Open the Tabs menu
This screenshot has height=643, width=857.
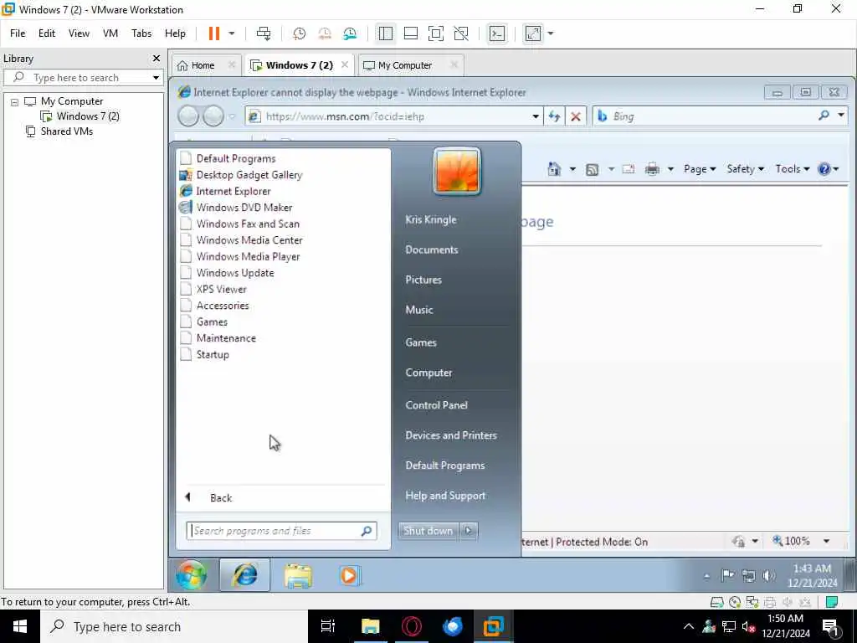tap(141, 33)
